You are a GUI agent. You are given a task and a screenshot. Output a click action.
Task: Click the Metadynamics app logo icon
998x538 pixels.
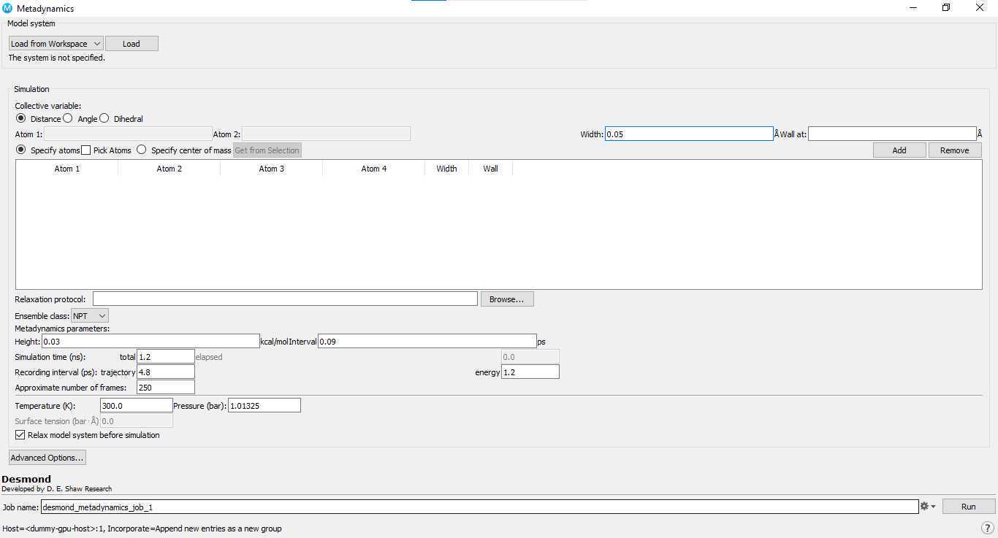click(x=7, y=8)
